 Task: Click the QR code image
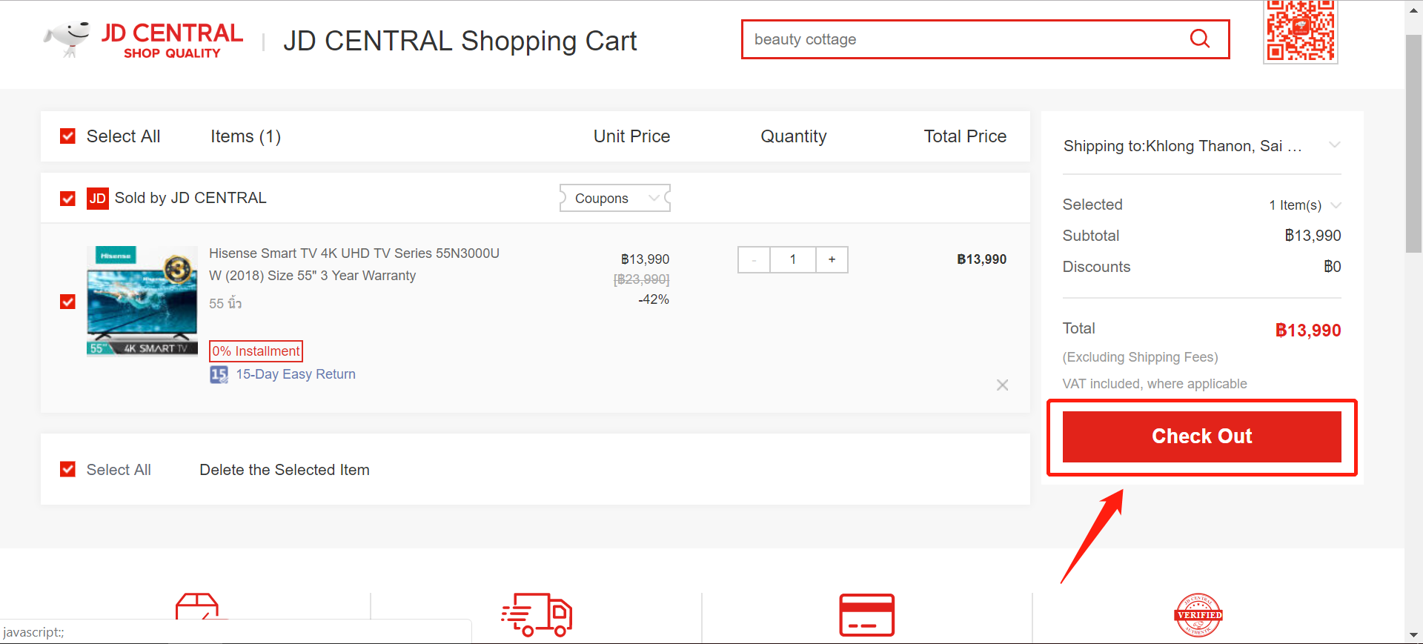click(x=1301, y=31)
